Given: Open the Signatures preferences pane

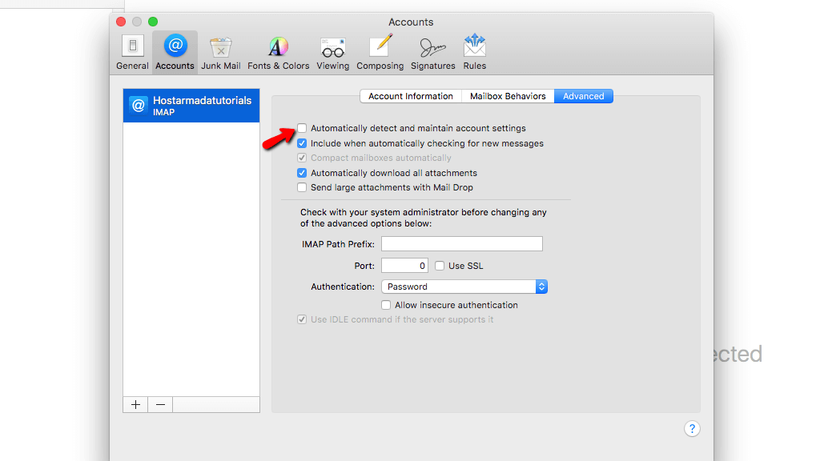Looking at the screenshot, I should click(433, 52).
